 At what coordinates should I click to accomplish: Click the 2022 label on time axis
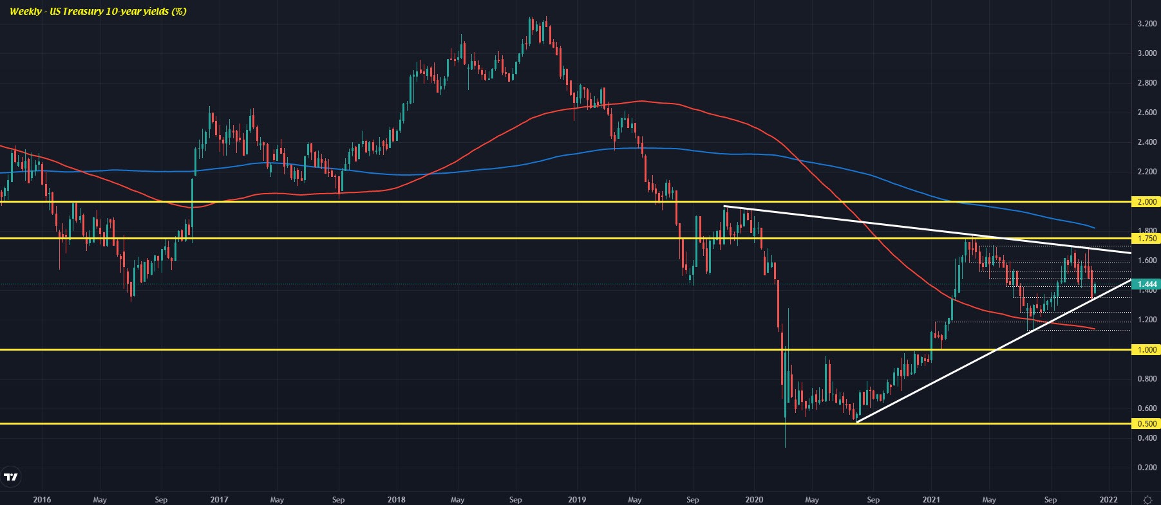(1108, 499)
